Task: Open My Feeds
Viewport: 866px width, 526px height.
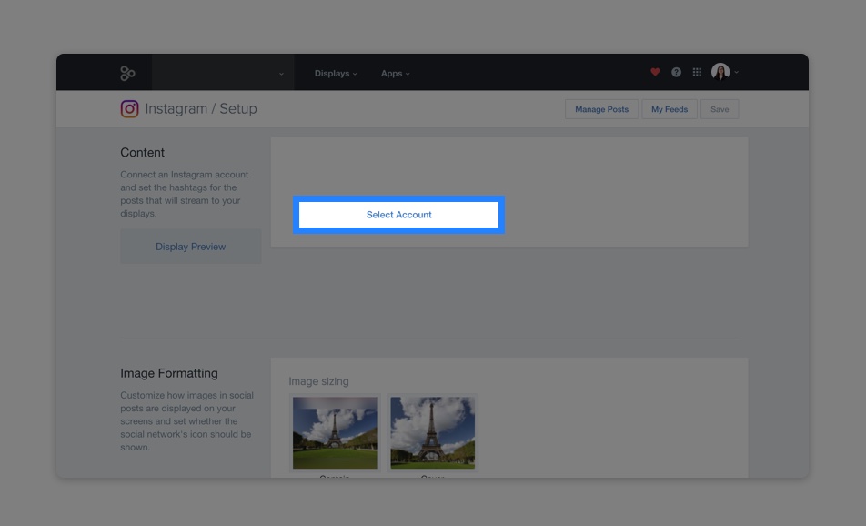Action: click(670, 109)
